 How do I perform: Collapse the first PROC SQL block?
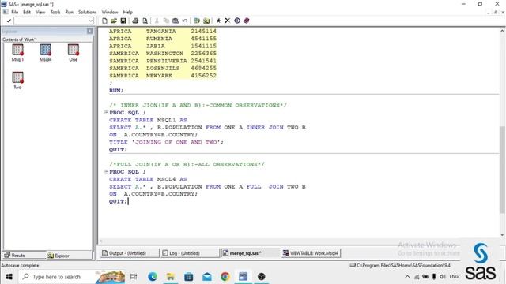pyautogui.click(x=106, y=112)
